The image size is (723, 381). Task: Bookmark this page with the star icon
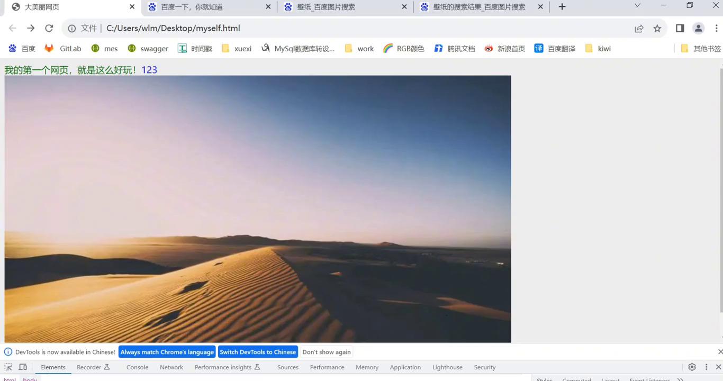pyautogui.click(x=657, y=28)
